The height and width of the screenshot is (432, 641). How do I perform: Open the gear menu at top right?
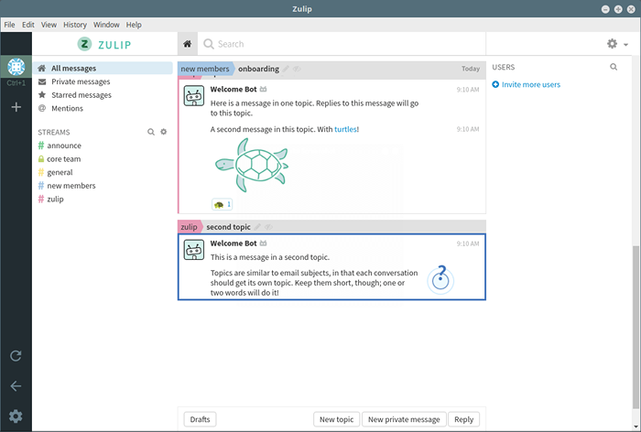[612, 44]
